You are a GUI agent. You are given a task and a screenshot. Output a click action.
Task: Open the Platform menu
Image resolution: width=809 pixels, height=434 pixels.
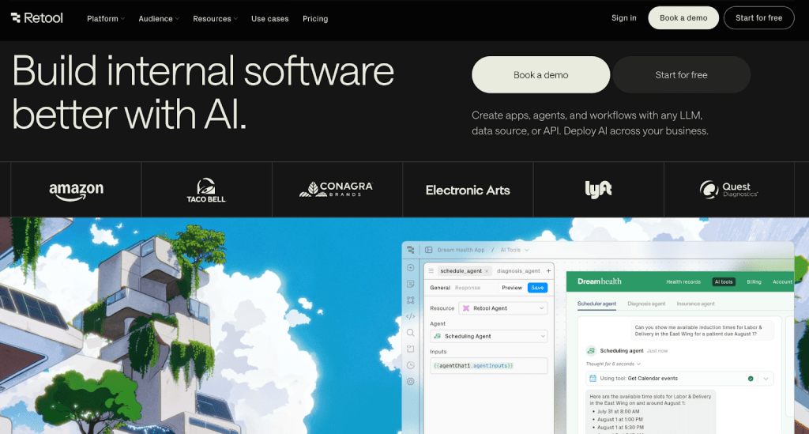105,19
